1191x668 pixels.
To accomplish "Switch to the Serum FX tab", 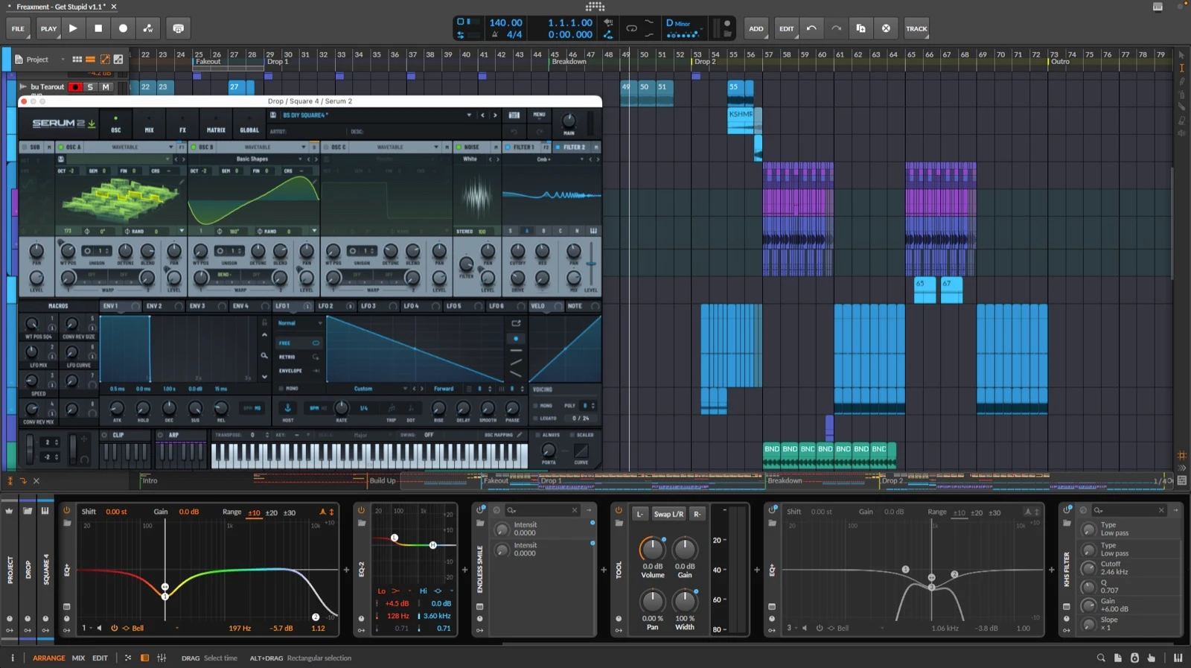I will (182, 124).
